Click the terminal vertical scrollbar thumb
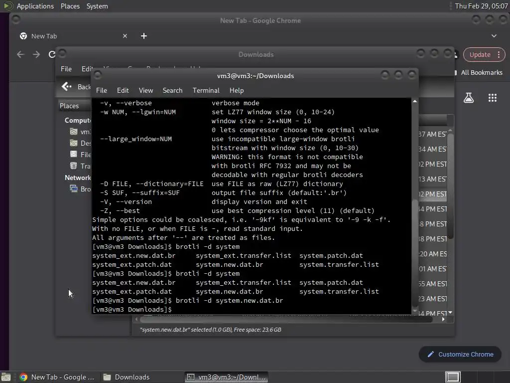This screenshot has width=510, height=383. [x=415, y=252]
